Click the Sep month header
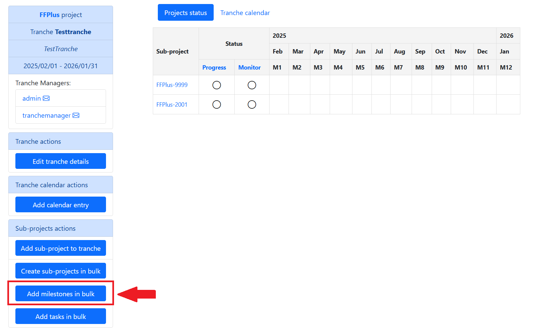Image resolution: width=534 pixels, height=332 pixels. tap(422, 51)
